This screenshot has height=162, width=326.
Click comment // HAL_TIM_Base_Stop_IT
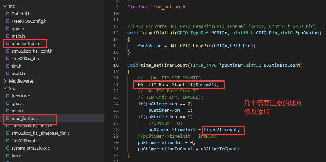pyautogui.click(x=168, y=91)
